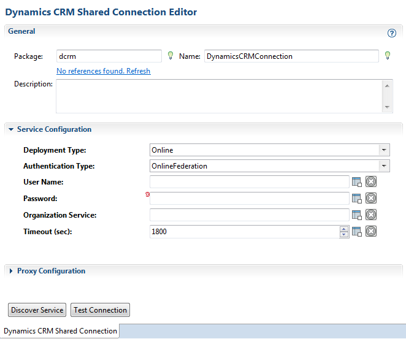Image resolution: width=406 pixels, height=339 pixels.
Task: Collapse the Service Configuration section
Action: [x=11, y=130]
